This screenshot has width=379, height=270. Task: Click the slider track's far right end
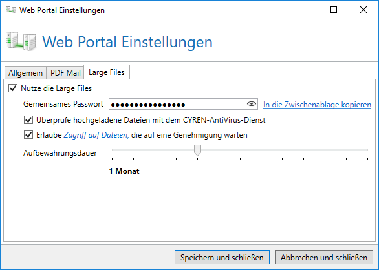(x=367, y=150)
